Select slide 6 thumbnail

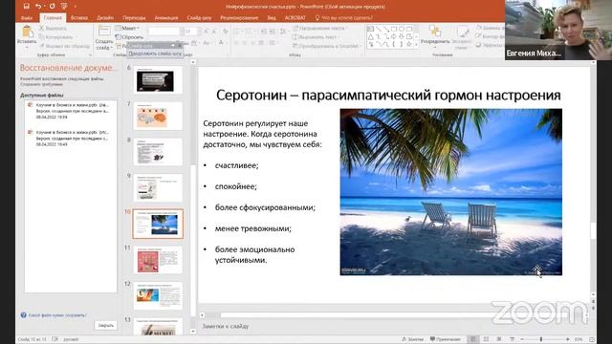click(x=158, y=79)
